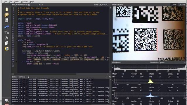The width and height of the screenshot is (187, 105).
Task: Click line number 25 in the gutter
Action: point(13,60)
